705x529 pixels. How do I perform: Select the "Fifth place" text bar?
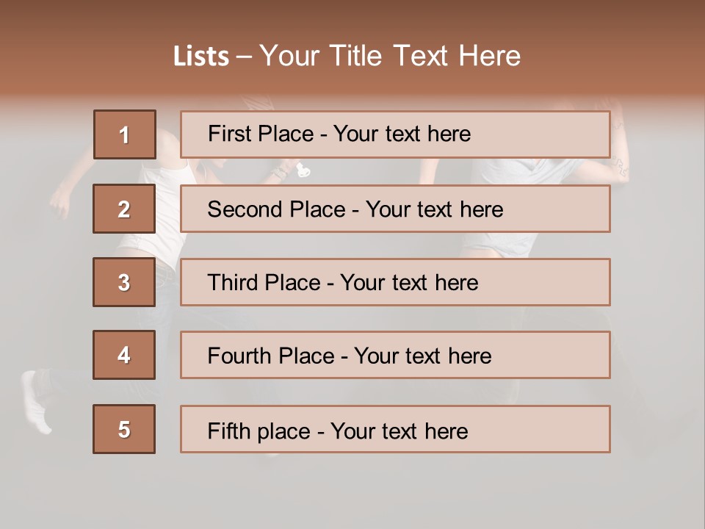pos(395,429)
